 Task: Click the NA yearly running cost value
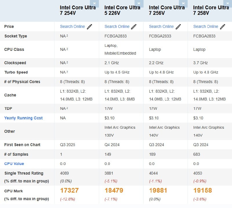click(x=63, y=118)
